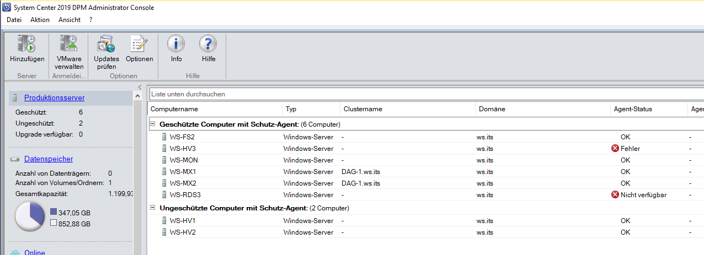Click the white free-space legend swatch
This screenshot has height=255, width=704.
[53, 224]
